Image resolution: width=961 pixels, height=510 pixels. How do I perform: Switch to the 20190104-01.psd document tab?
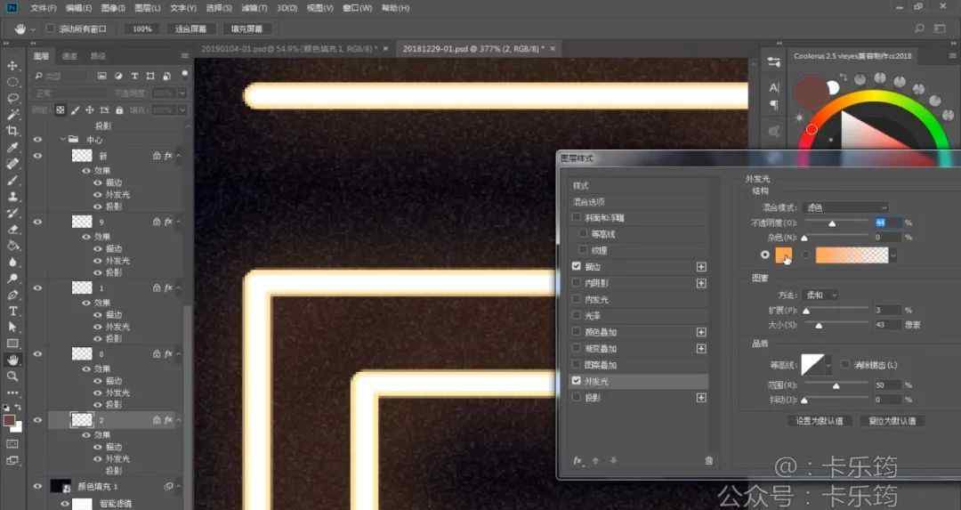click(x=288, y=48)
